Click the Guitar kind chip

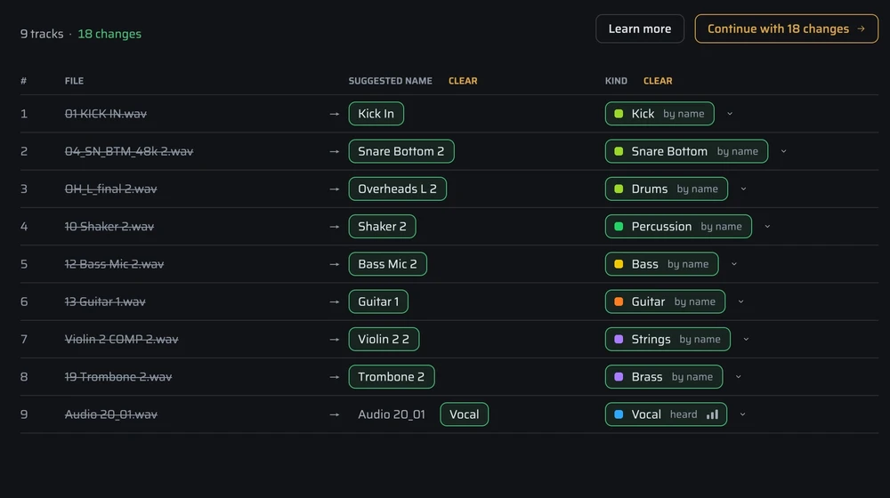(x=665, y=301)
